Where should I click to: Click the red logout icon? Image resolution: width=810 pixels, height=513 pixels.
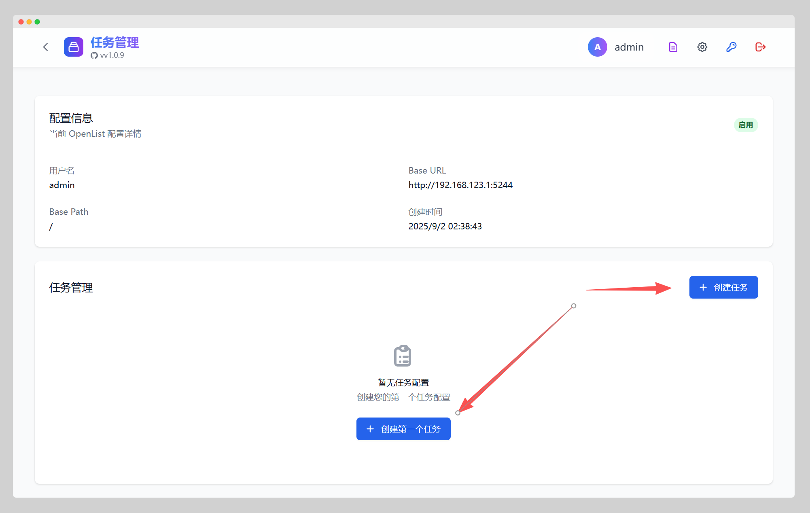[x=760, y=47]
